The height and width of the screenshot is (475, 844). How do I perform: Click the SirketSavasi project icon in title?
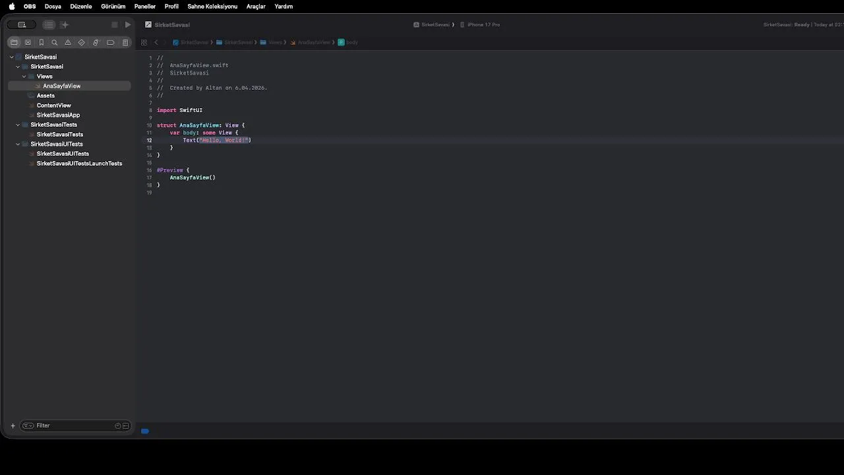148,24
